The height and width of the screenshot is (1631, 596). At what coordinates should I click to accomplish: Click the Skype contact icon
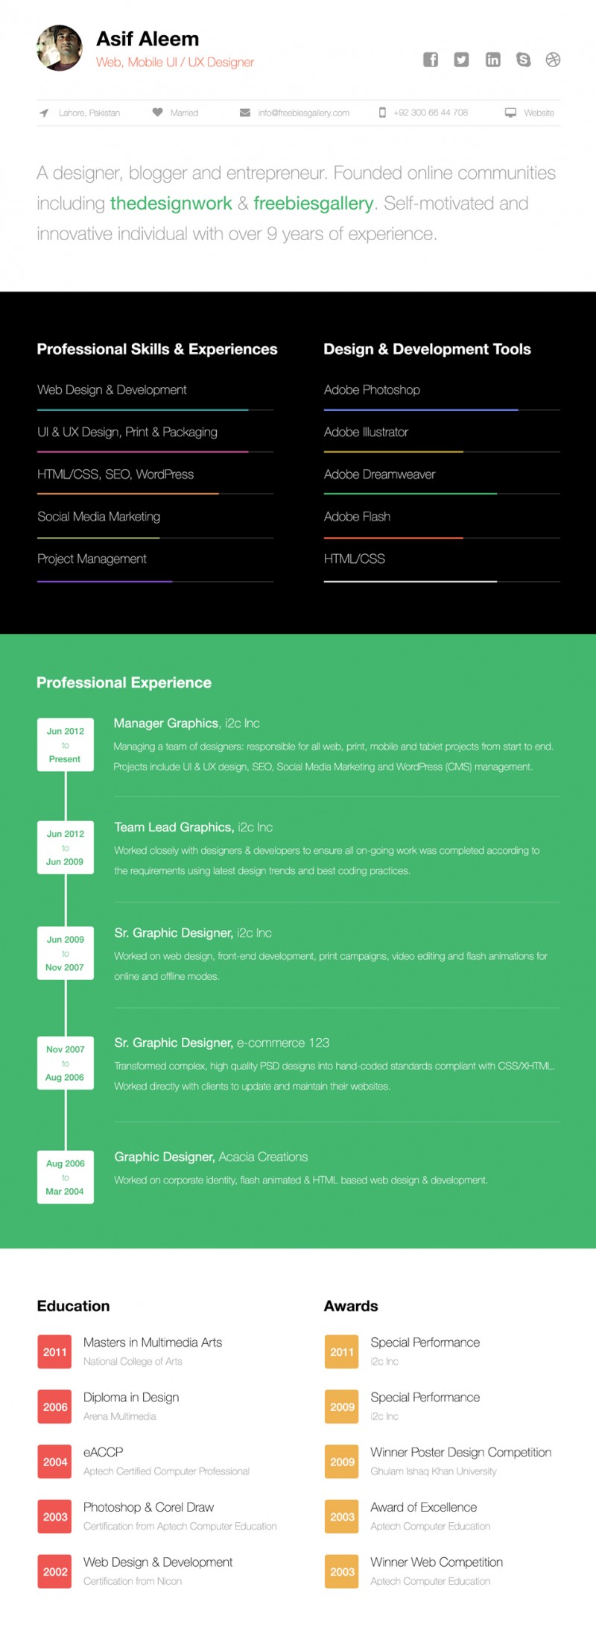[524, 60]
